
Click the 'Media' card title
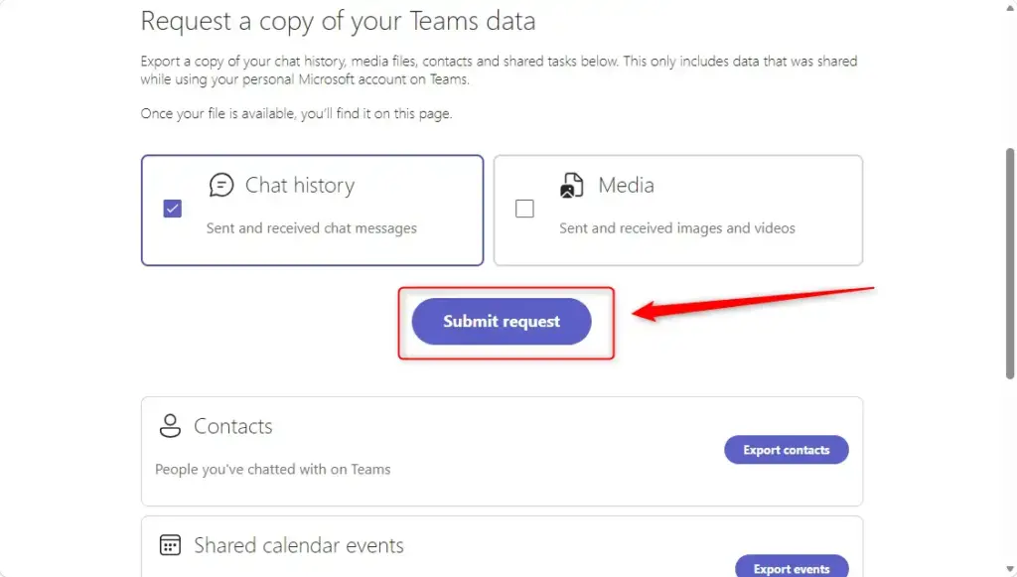[626, 186]
